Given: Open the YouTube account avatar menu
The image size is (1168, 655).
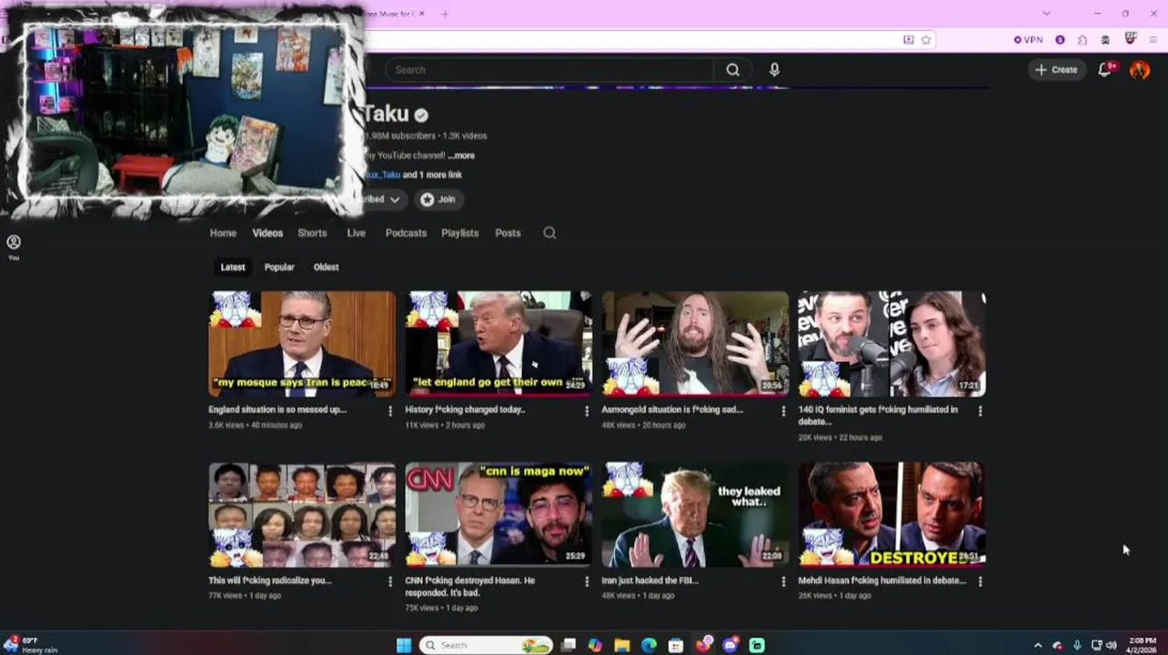Looking at the screenshot, I should click(x=1140, y=70).
